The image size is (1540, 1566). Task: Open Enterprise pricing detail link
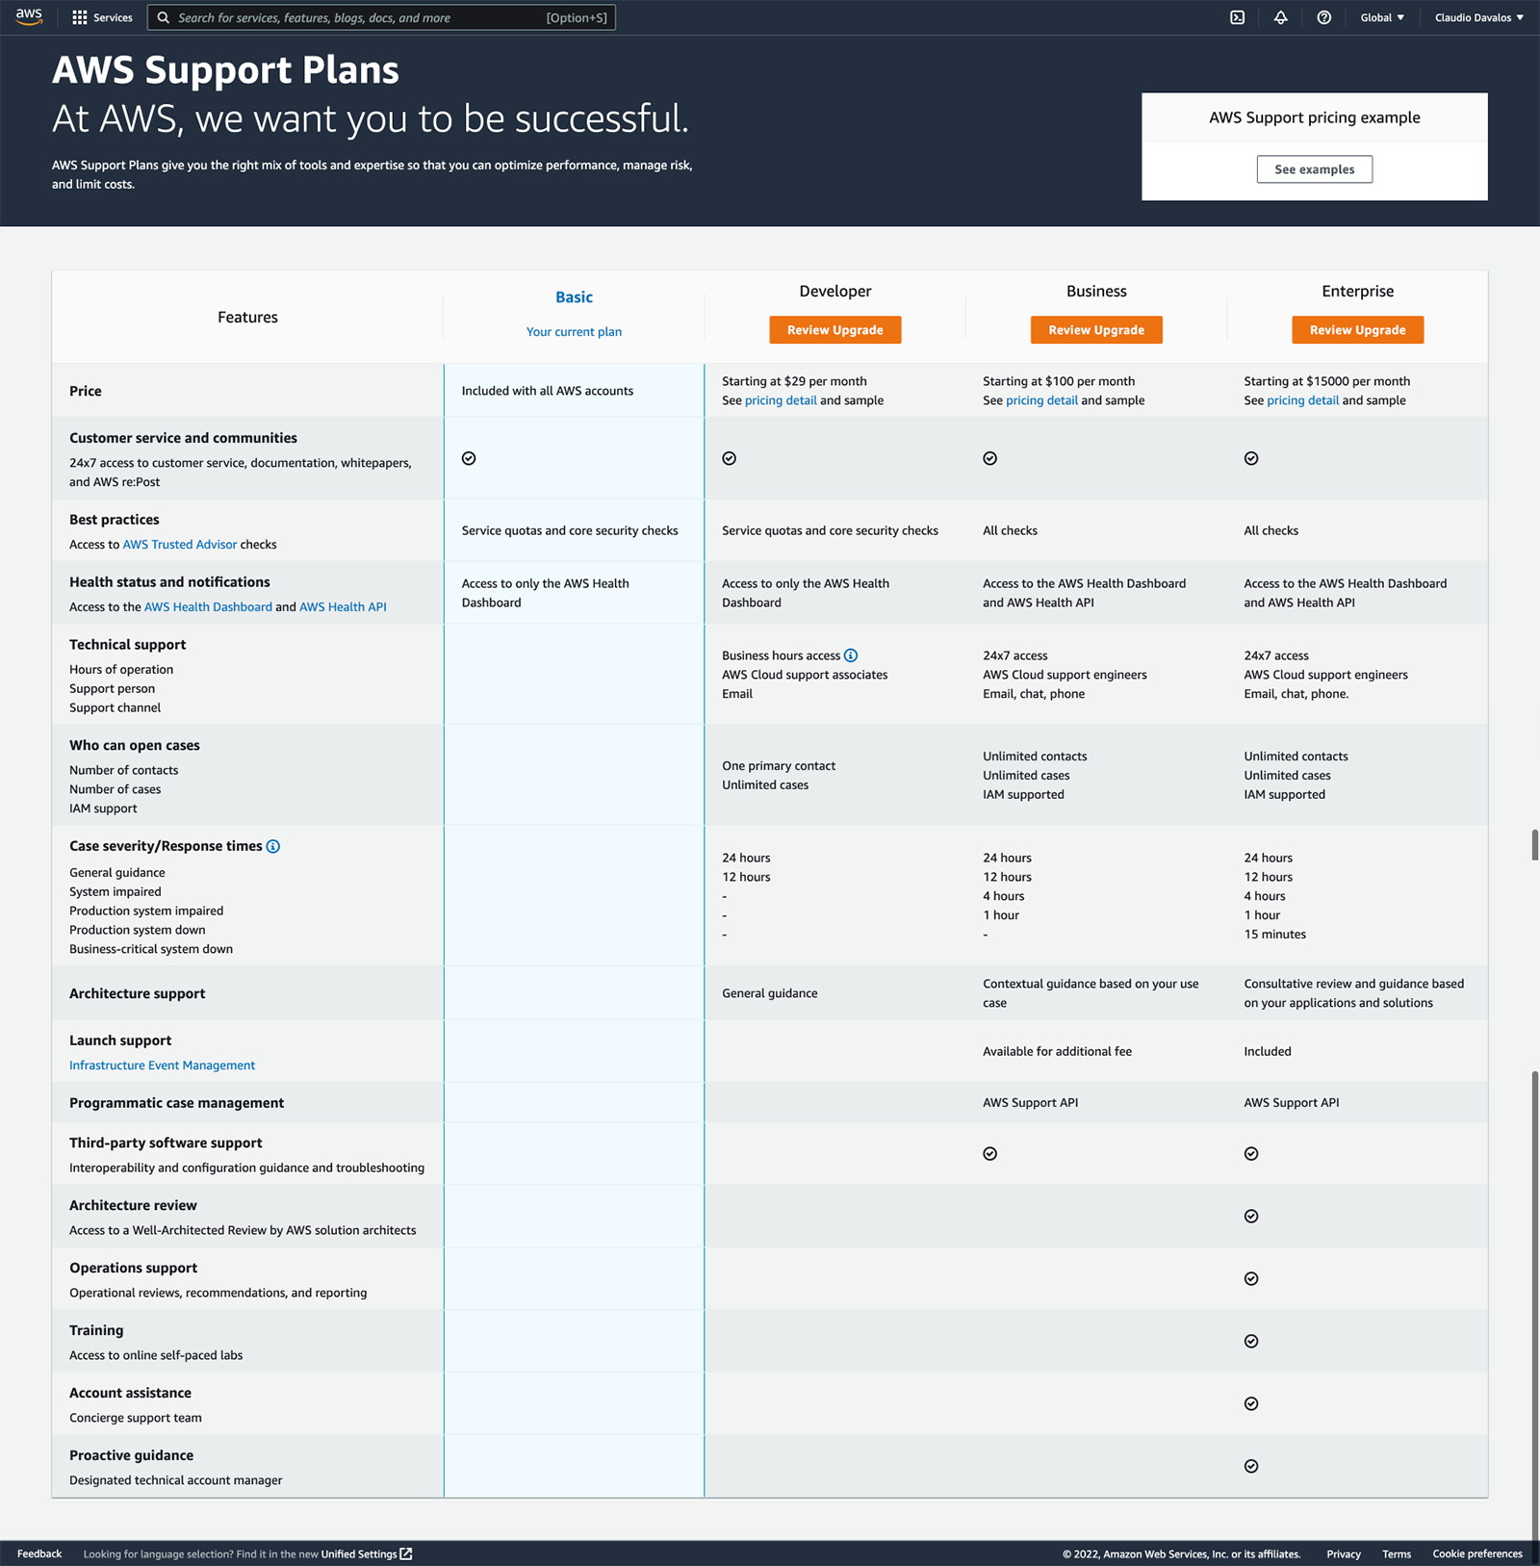pos(1303,400)
